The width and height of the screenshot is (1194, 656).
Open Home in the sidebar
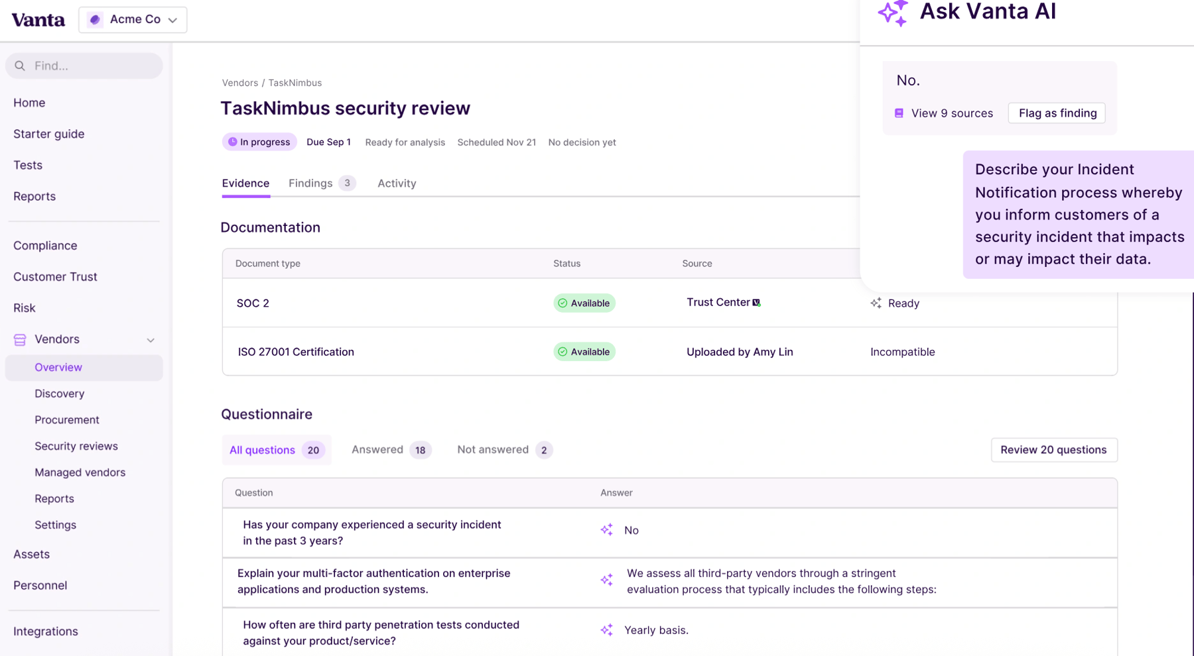(29, 103)
